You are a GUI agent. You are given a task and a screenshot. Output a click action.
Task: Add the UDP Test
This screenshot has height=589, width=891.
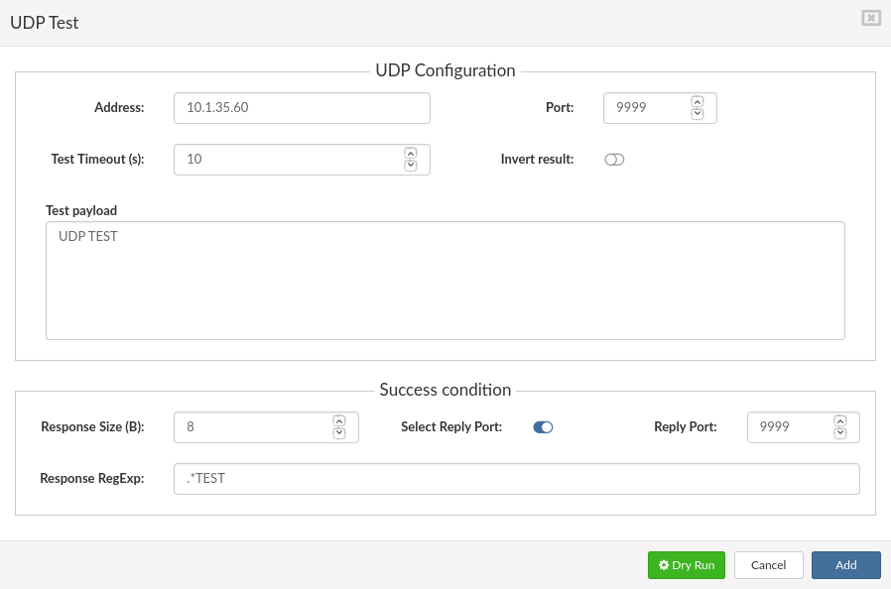(845, 564)
